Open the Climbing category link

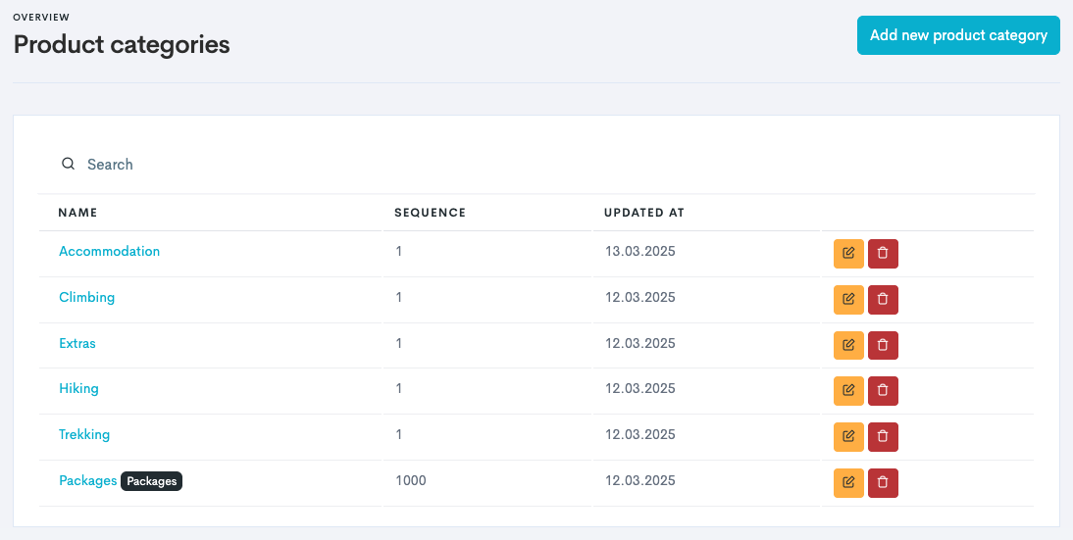(x=86, y=297)
